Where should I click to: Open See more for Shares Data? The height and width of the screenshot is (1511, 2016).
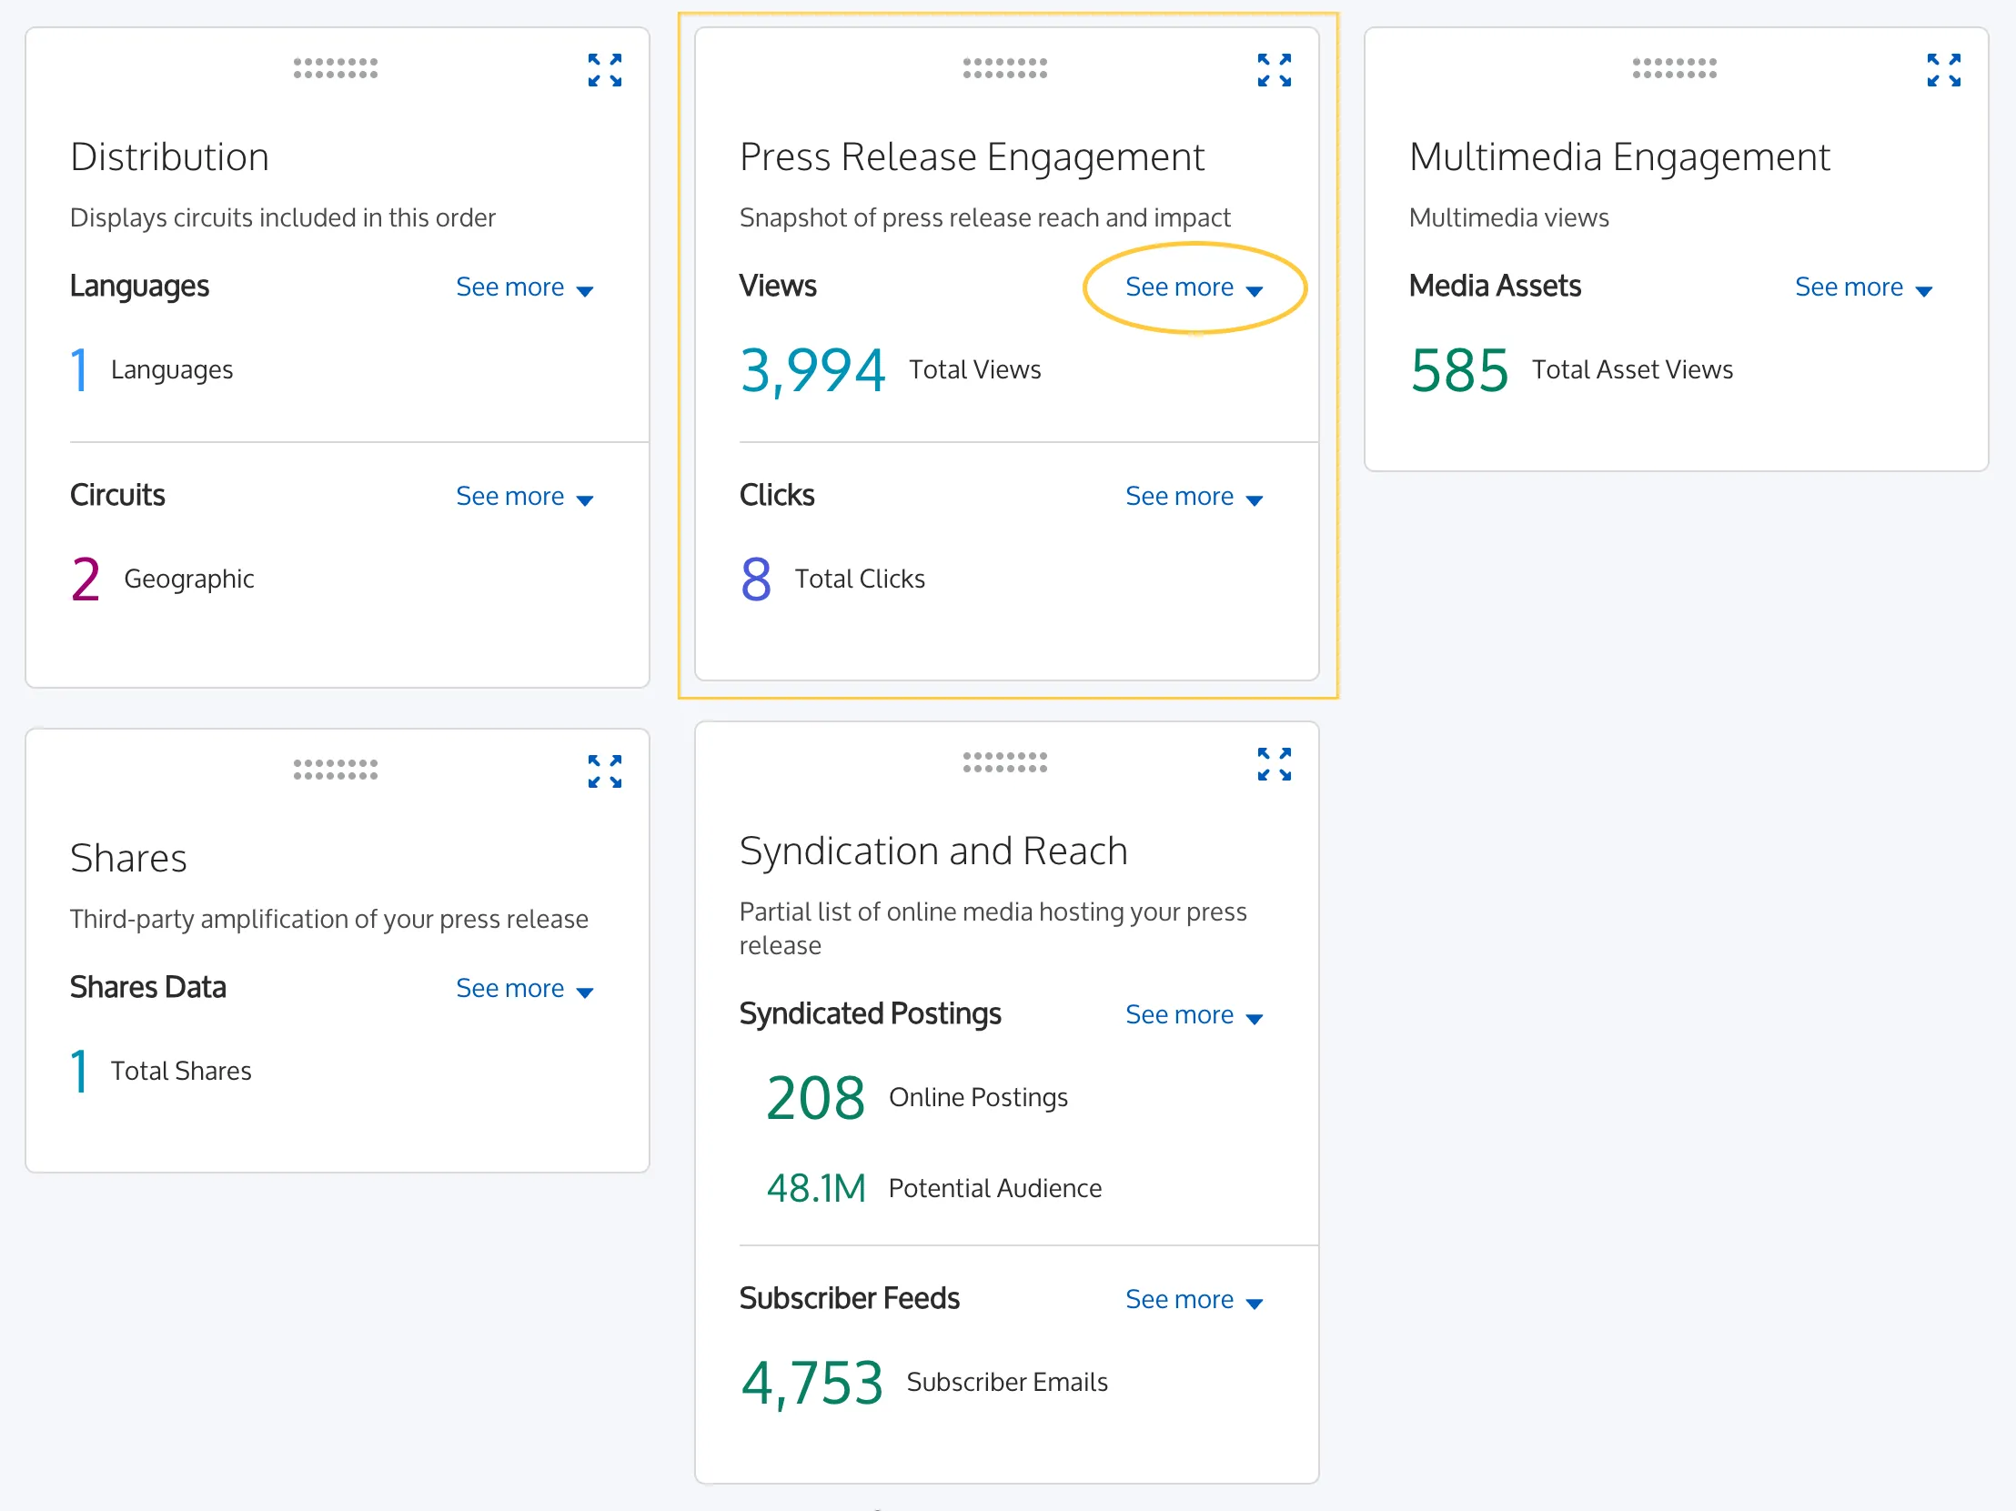(x=525, y=989)
